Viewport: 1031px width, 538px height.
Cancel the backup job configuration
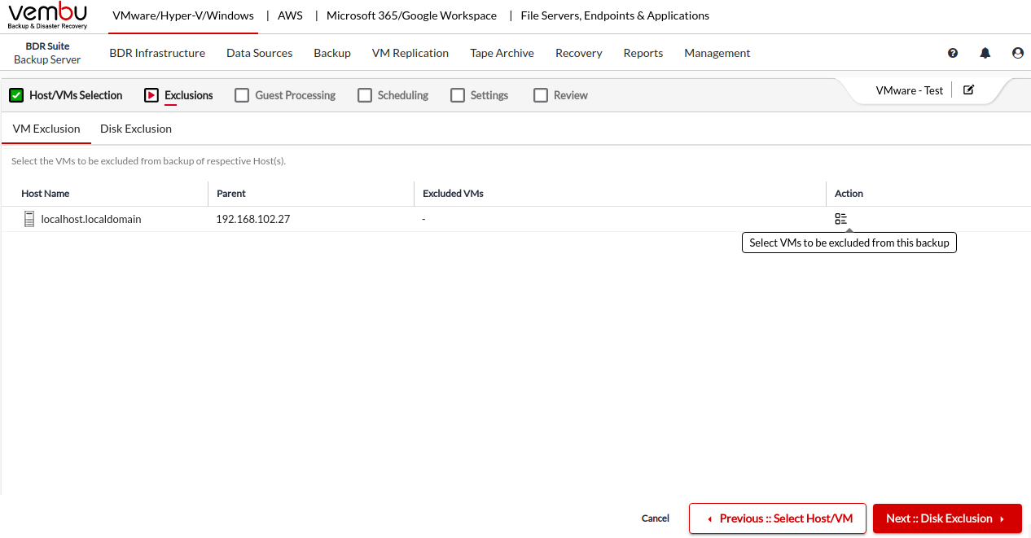pyautogui.click(x=656, y=518)
